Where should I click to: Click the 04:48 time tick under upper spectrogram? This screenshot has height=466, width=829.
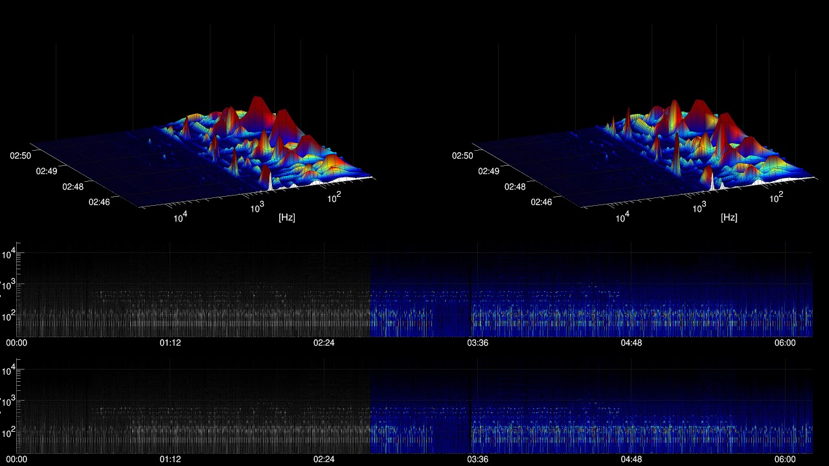(631, 343)
